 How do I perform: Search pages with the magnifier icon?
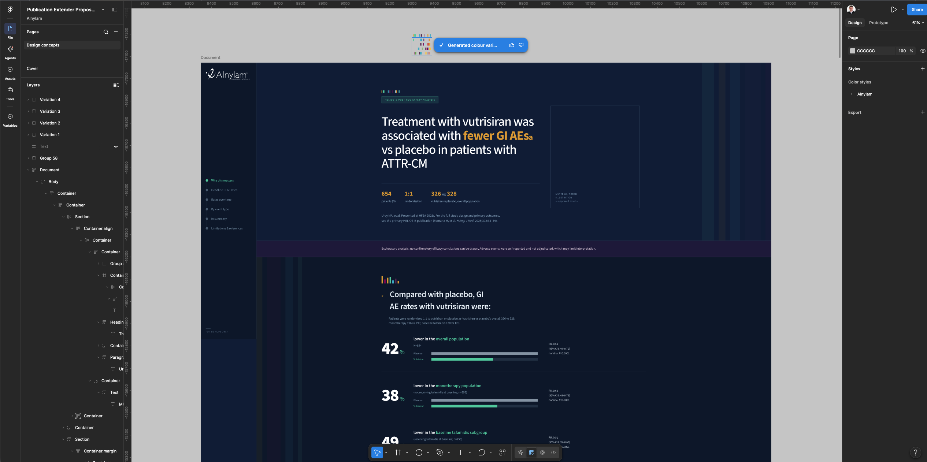(106, 32)
